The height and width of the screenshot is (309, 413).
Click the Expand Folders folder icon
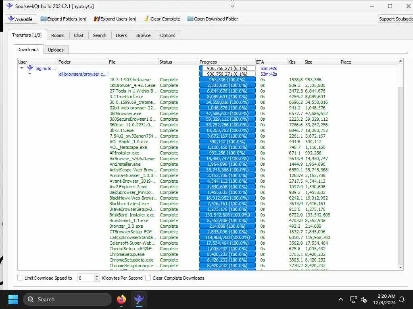click(x=44, y=19)
